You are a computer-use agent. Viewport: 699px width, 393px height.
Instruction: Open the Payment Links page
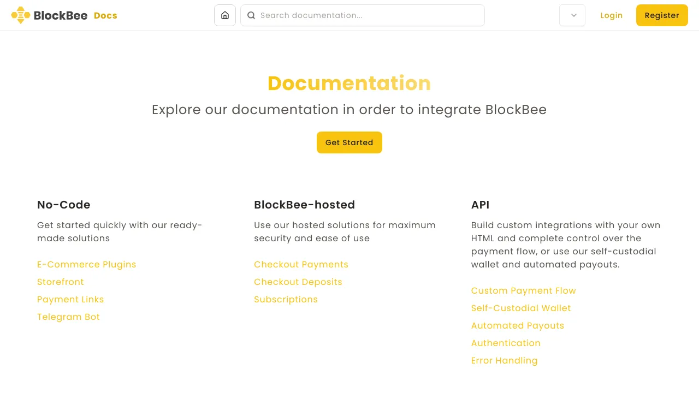pyautogui.click(x=70, y=299)
